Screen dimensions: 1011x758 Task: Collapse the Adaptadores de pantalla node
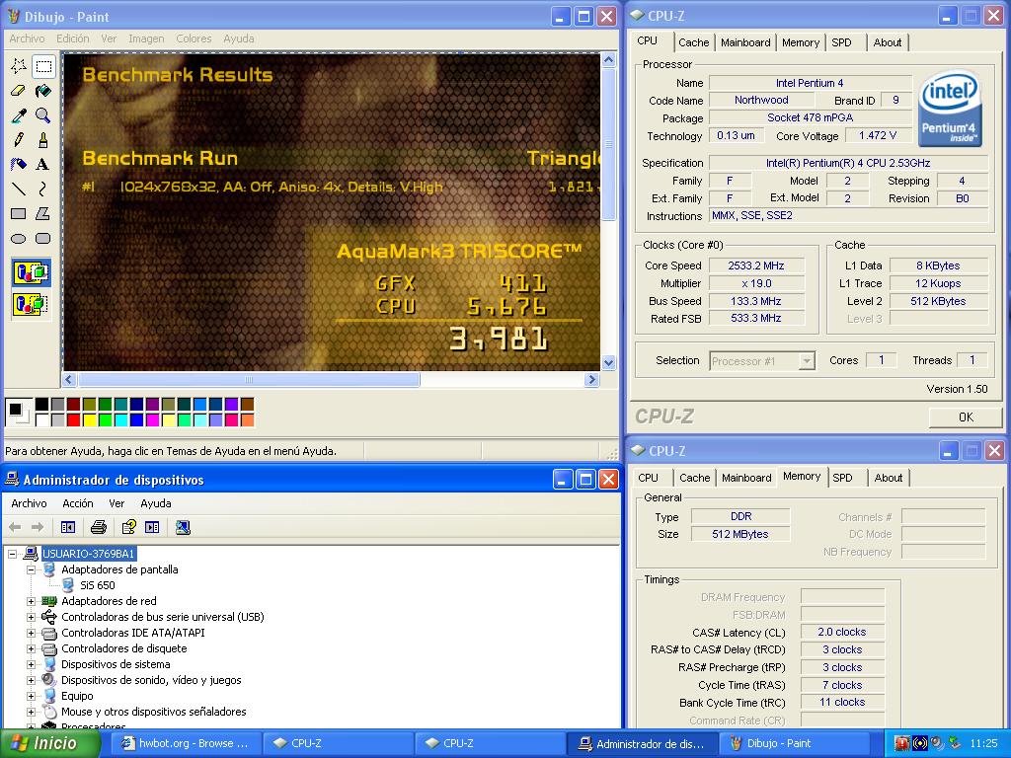tap(31, 569)
